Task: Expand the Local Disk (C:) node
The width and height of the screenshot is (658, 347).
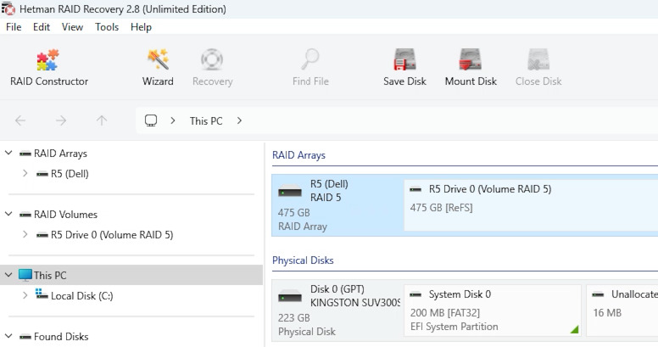Action: click(x=25, y=295)
